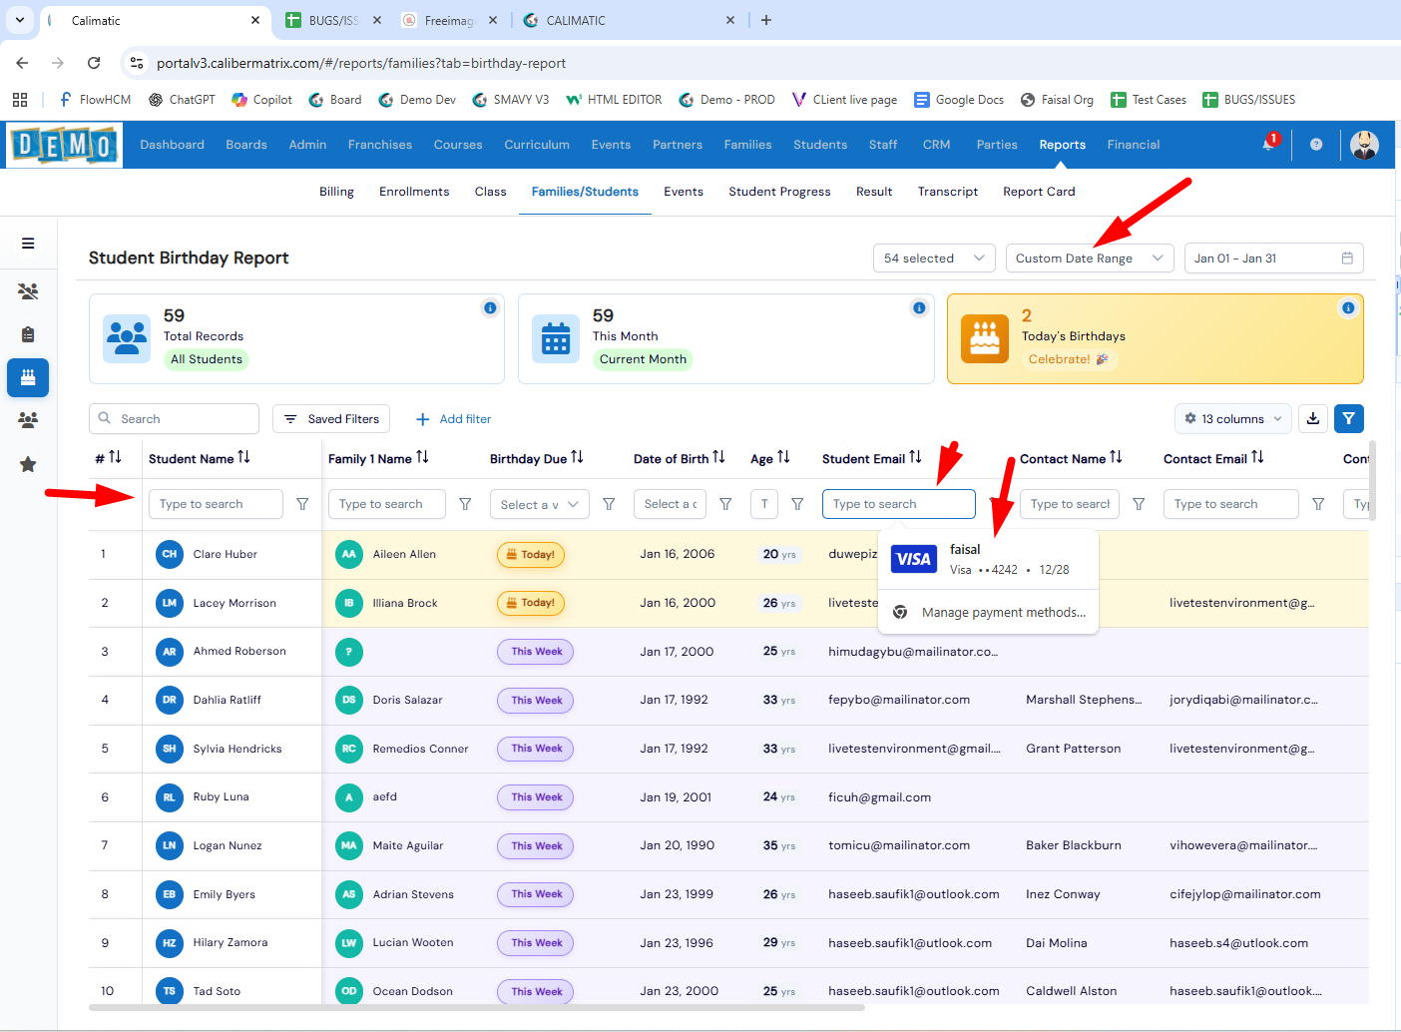Expand the 13 columns dropdown

[1233, 419]
